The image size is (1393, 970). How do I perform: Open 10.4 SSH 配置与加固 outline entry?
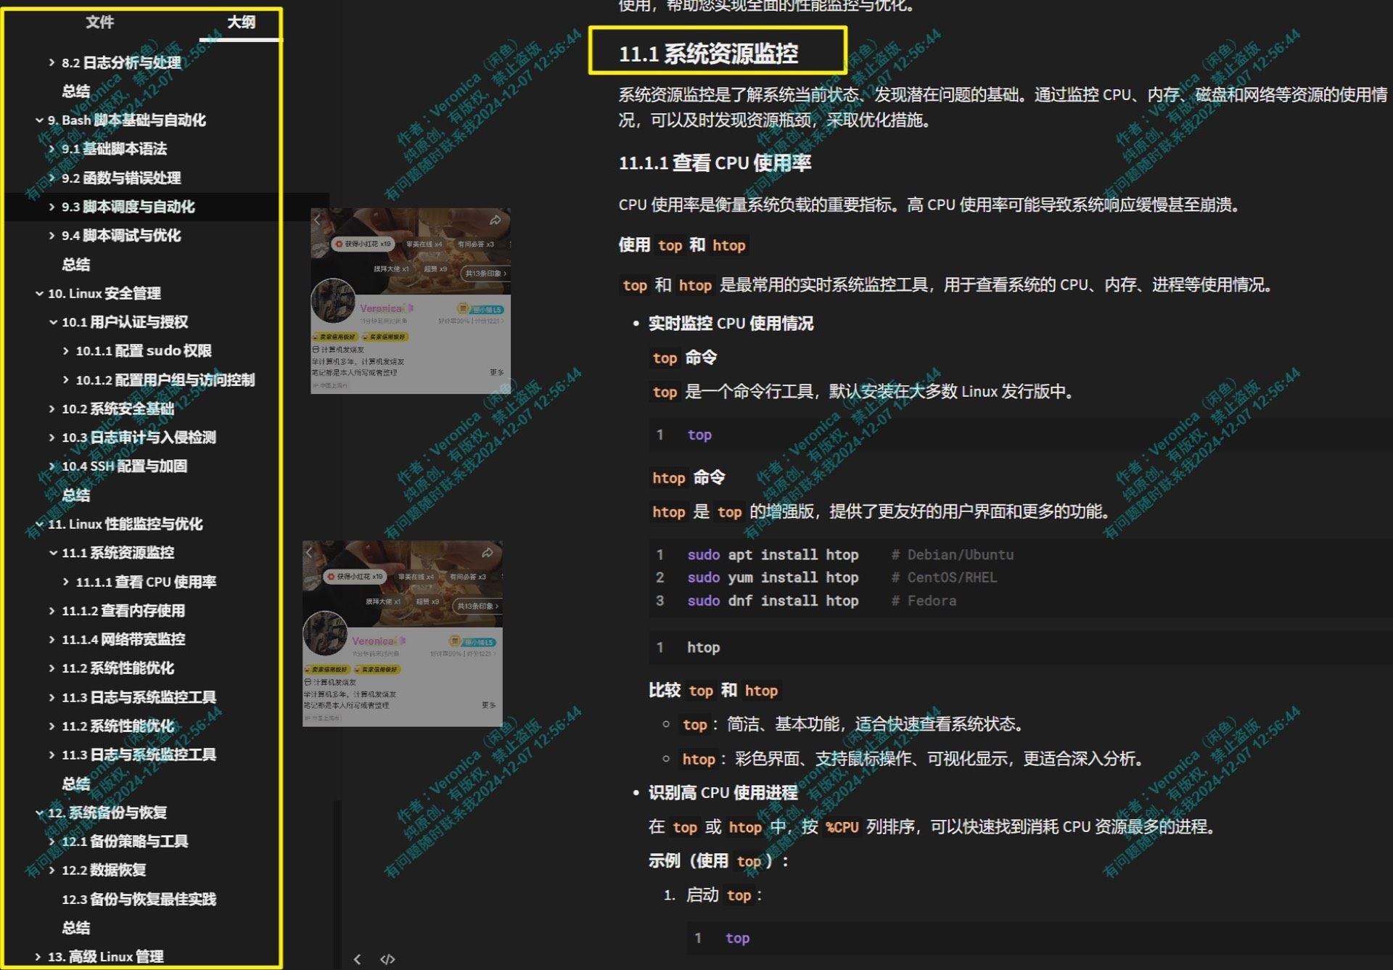click(x=124, y=466)
